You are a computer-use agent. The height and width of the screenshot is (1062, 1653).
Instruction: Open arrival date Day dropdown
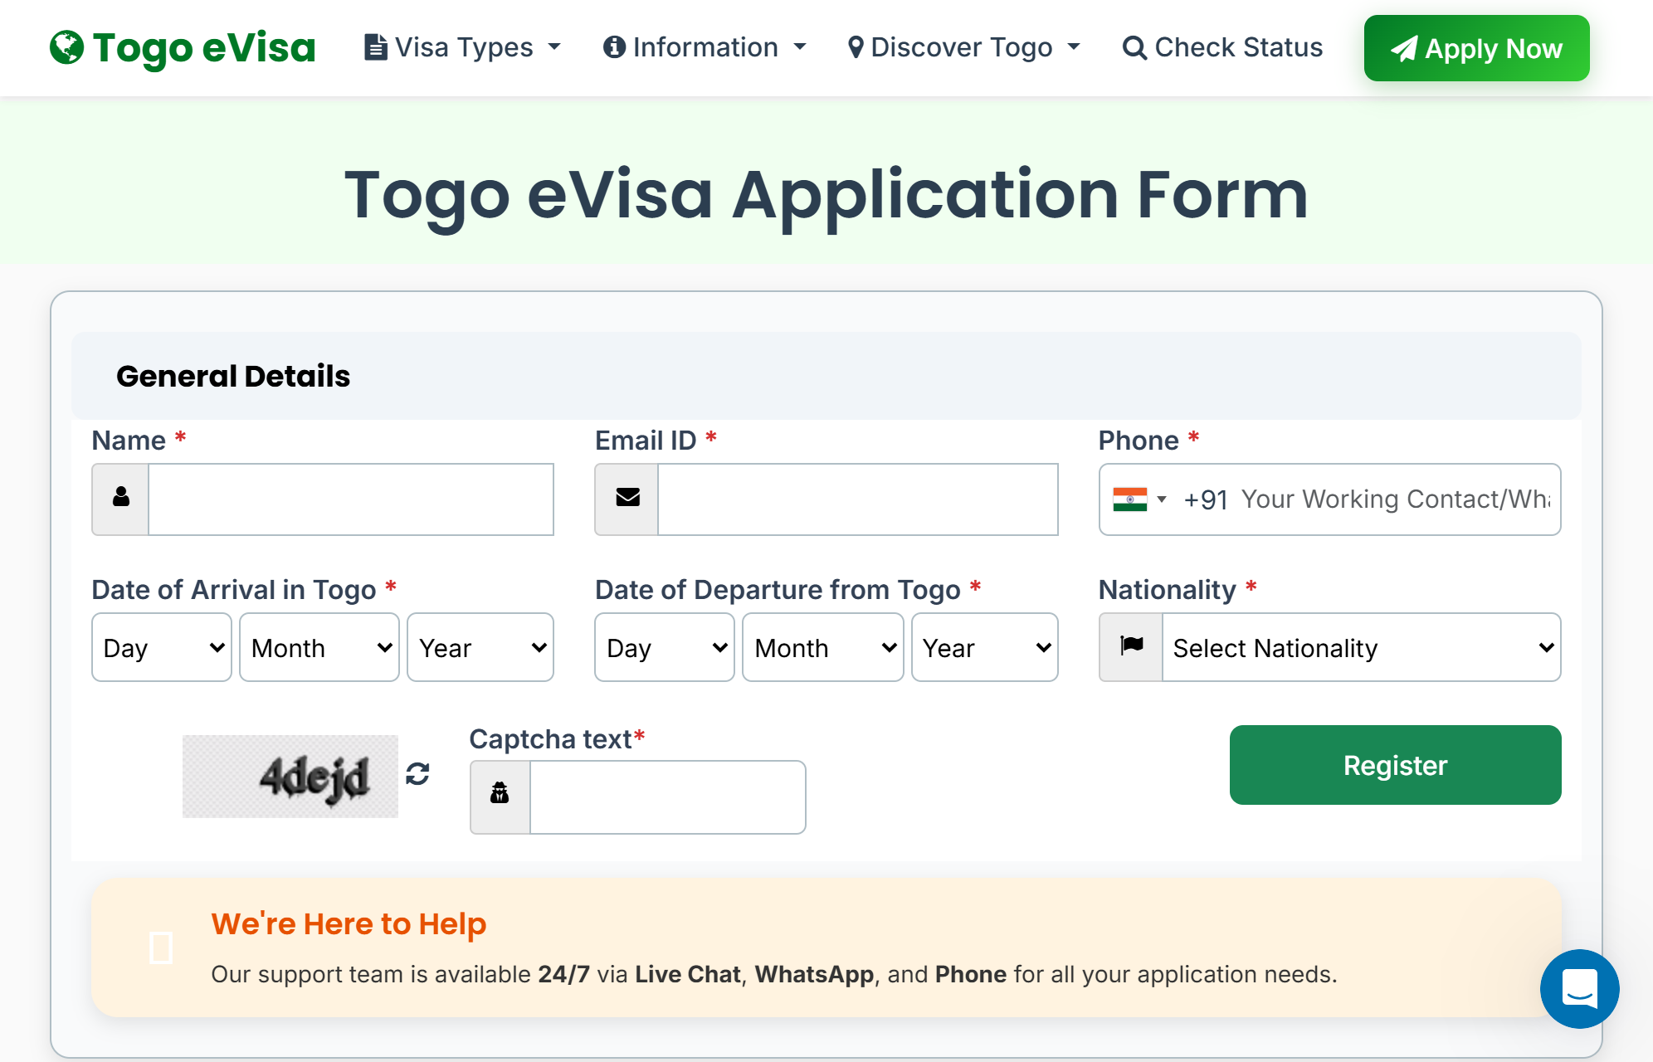[162, 648]
